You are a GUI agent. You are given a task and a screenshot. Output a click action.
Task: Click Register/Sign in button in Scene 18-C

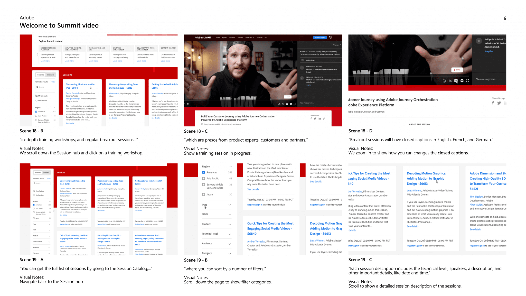coord(320,38)
